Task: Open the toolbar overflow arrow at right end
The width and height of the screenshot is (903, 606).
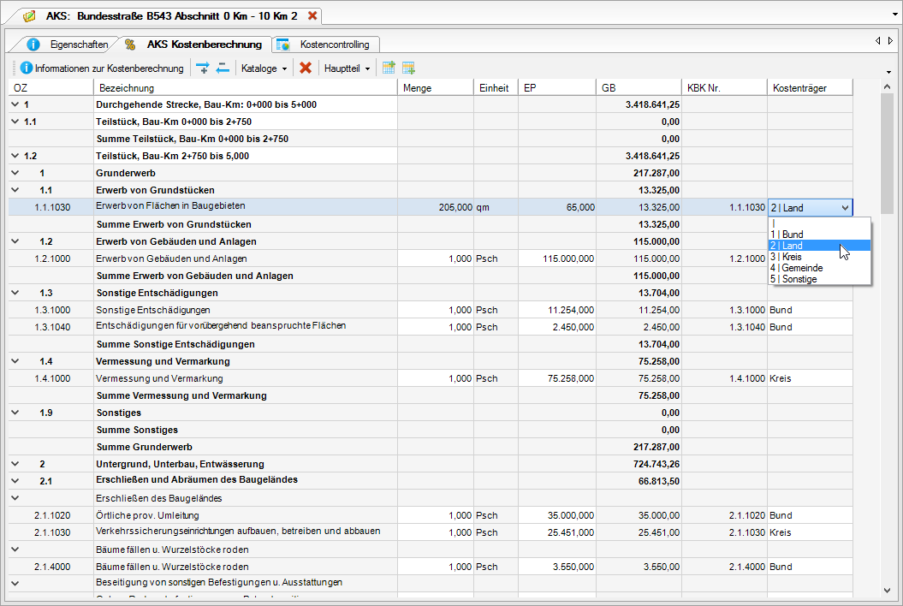Action: click(x=889, y=73)
